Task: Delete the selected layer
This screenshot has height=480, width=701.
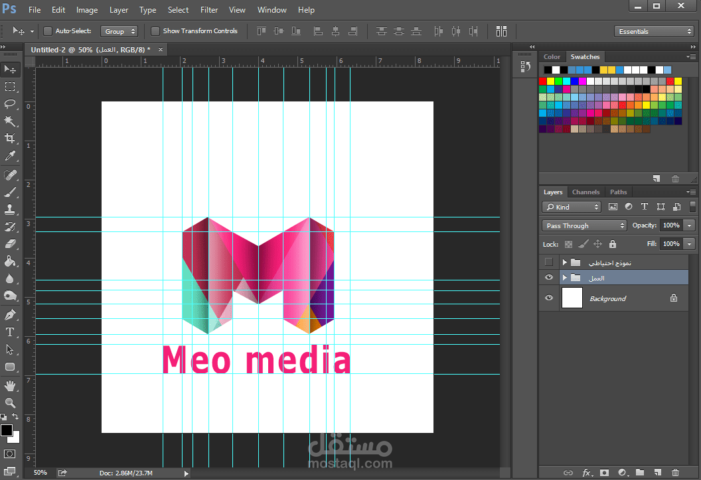Action: (x=676, y=472)
